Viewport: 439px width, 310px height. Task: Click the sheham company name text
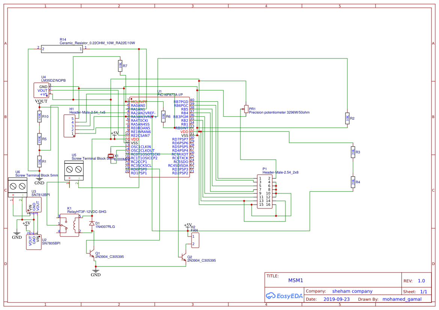tap(352, 291)
